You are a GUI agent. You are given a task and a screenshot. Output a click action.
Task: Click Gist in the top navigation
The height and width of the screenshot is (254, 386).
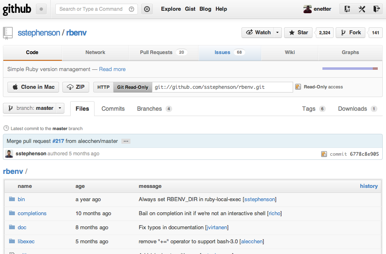point(190,9)
